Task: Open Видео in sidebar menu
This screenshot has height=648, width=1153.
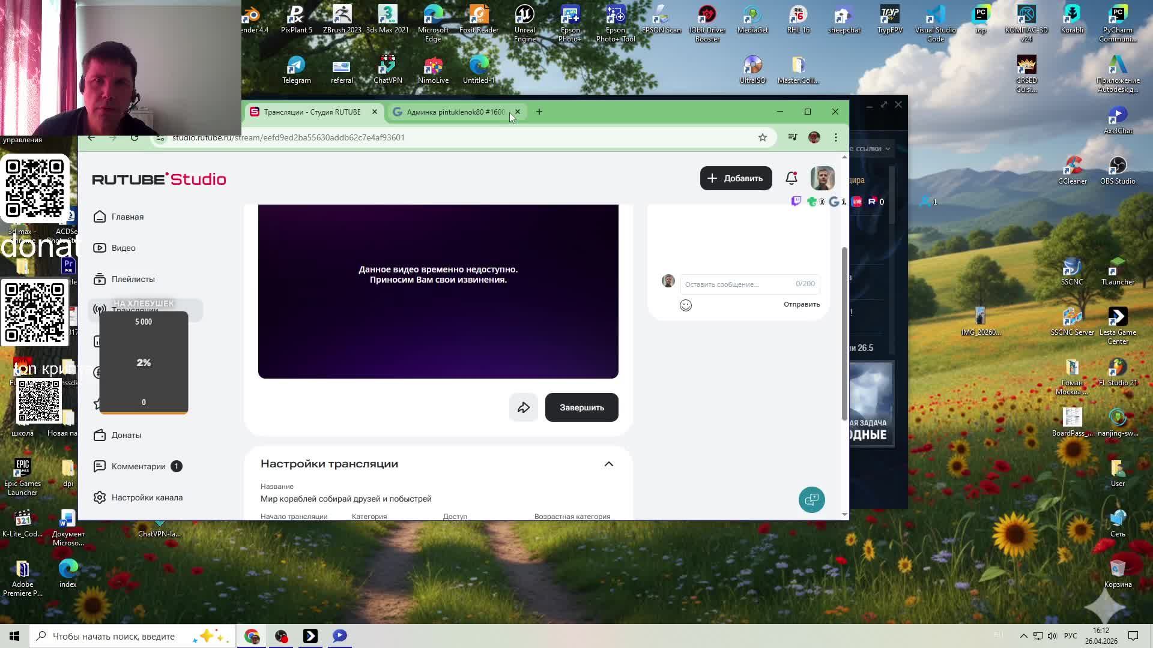Action: click(x=123, y=248)
